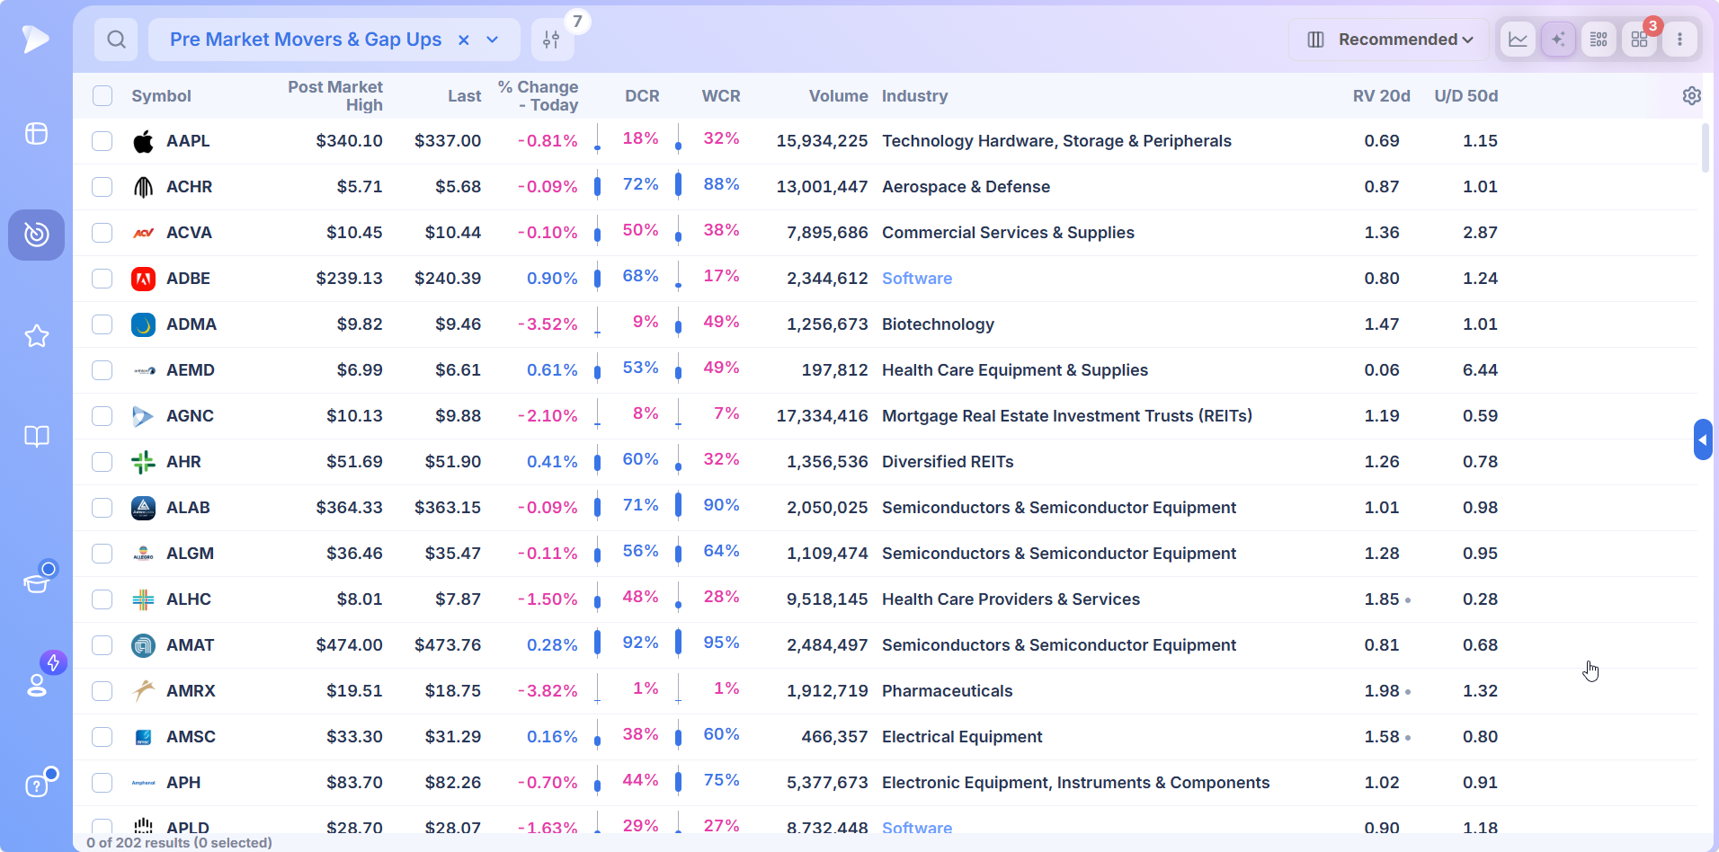Viewport: 1719px width, 852px height.
Task: Open widgets icon with badge 3
Action: tap(1639, 40)
